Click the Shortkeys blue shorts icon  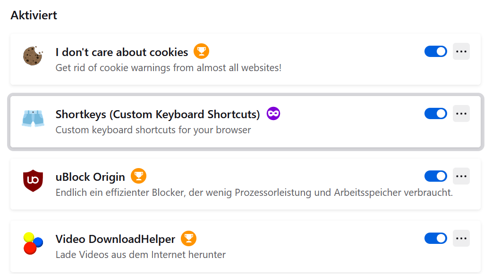click(33, 118)
